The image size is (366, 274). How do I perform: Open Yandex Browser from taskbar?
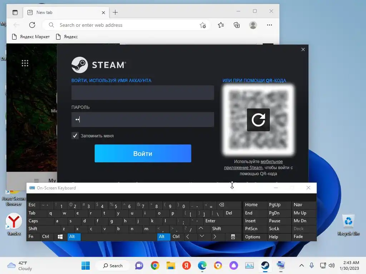pyautogui.click(x=186, y=265)
